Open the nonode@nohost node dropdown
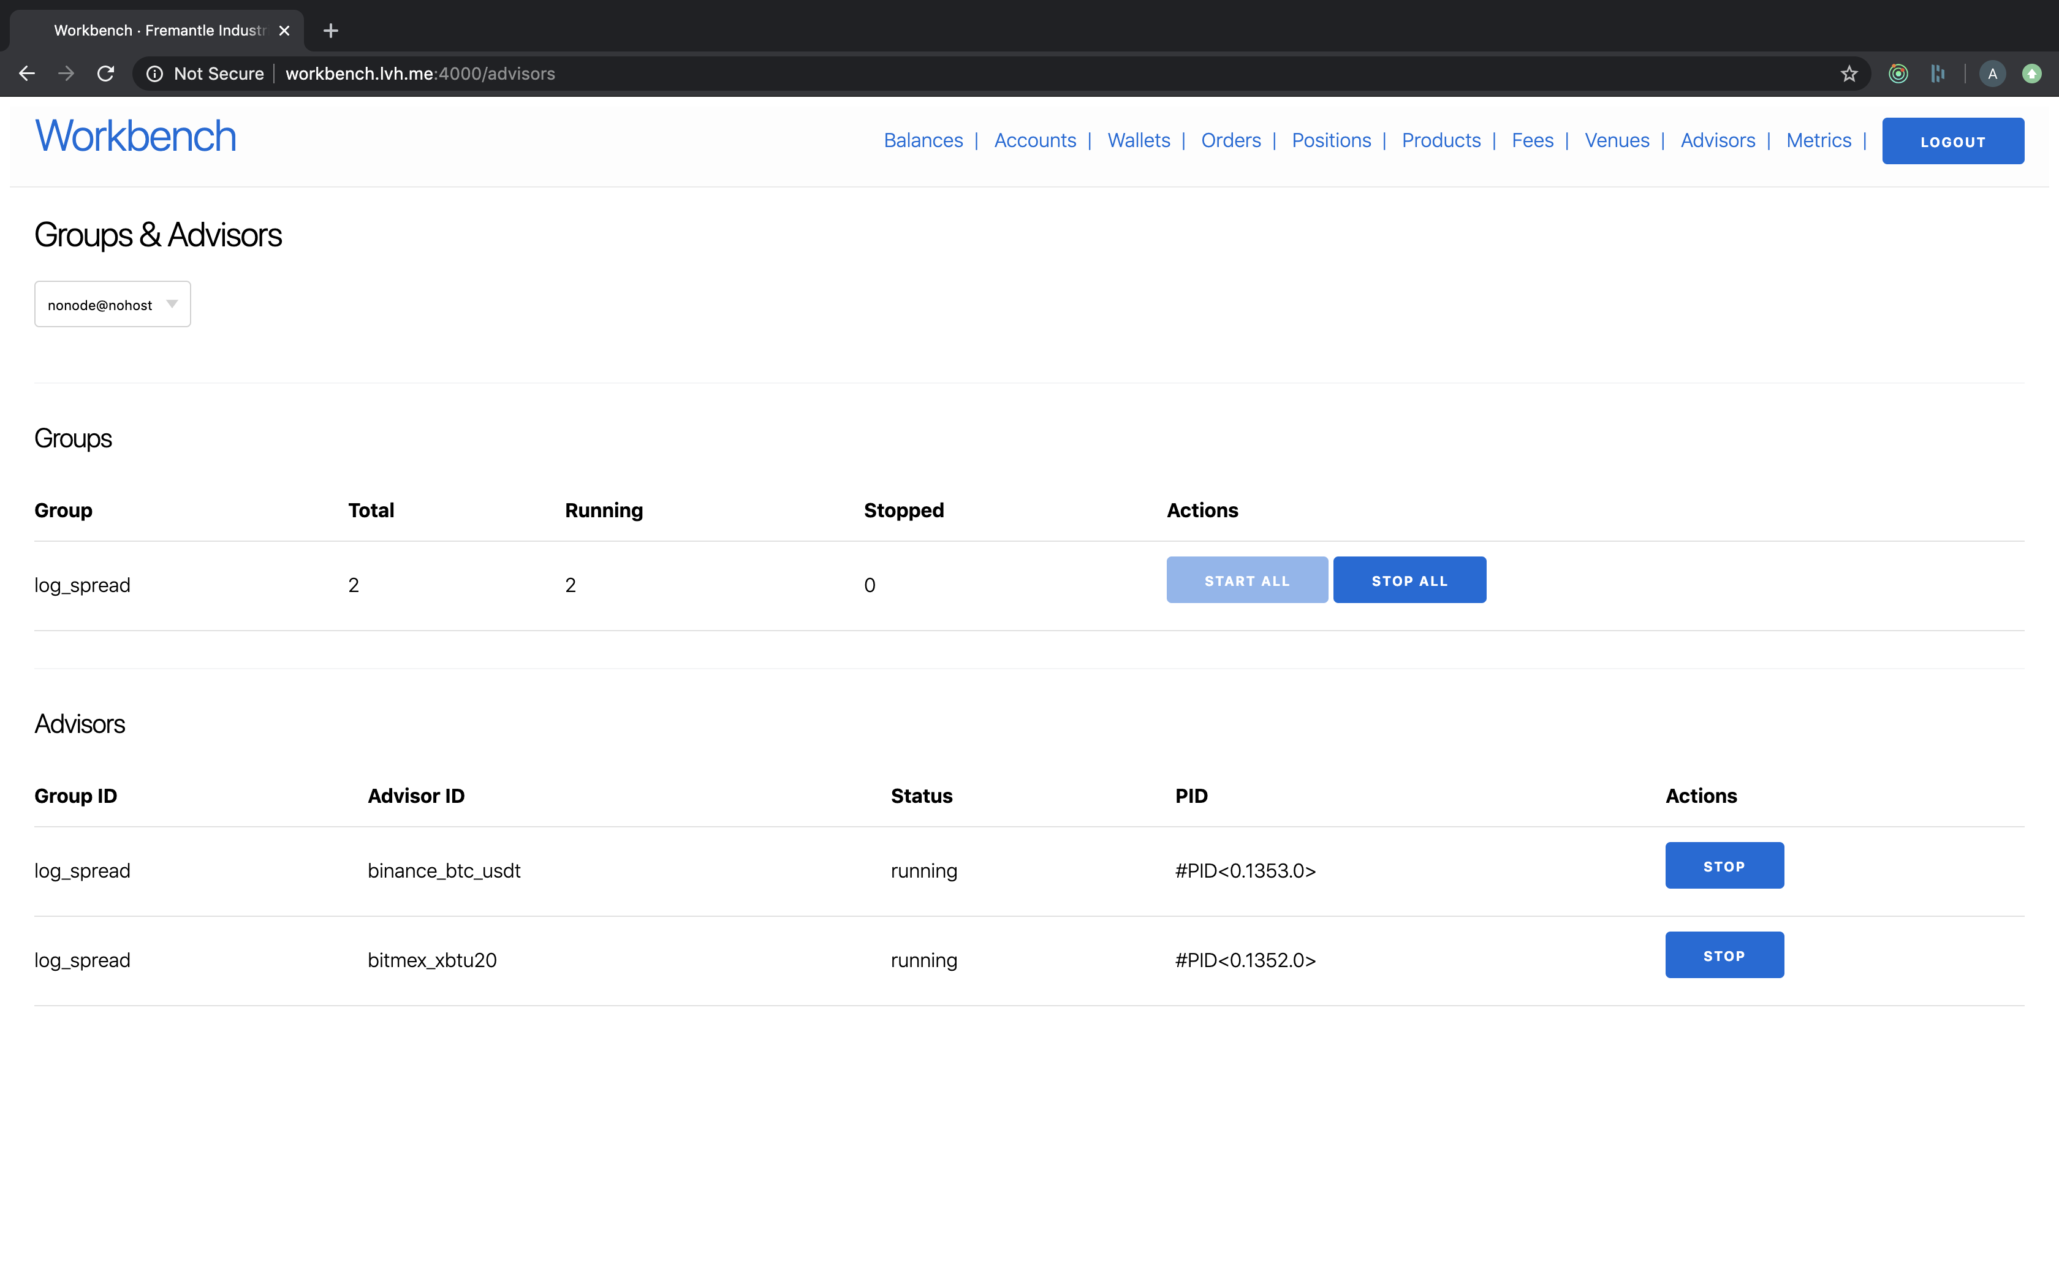Image resolution: width=2059 pixels, height=1287 pixels. point(112,305)
